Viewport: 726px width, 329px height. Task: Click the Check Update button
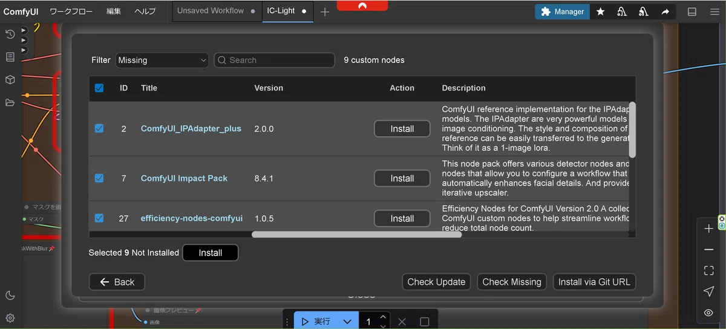[x=436, y=282]
